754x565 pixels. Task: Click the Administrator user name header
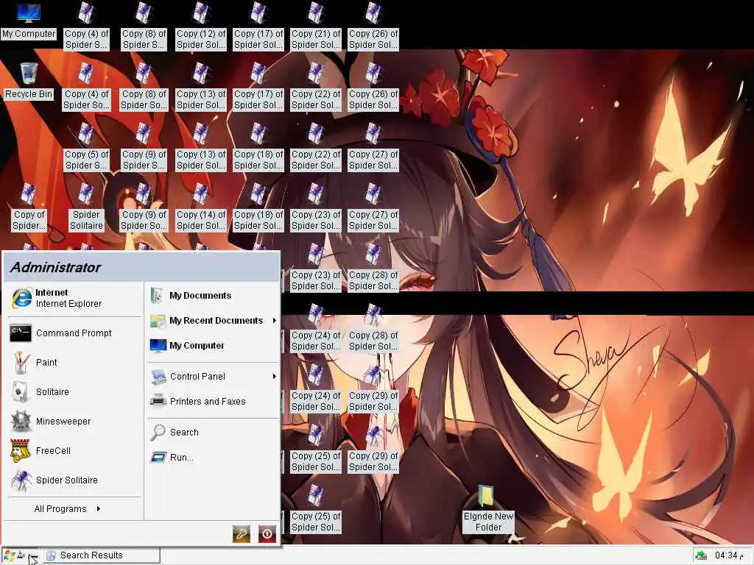coord(56,267)
